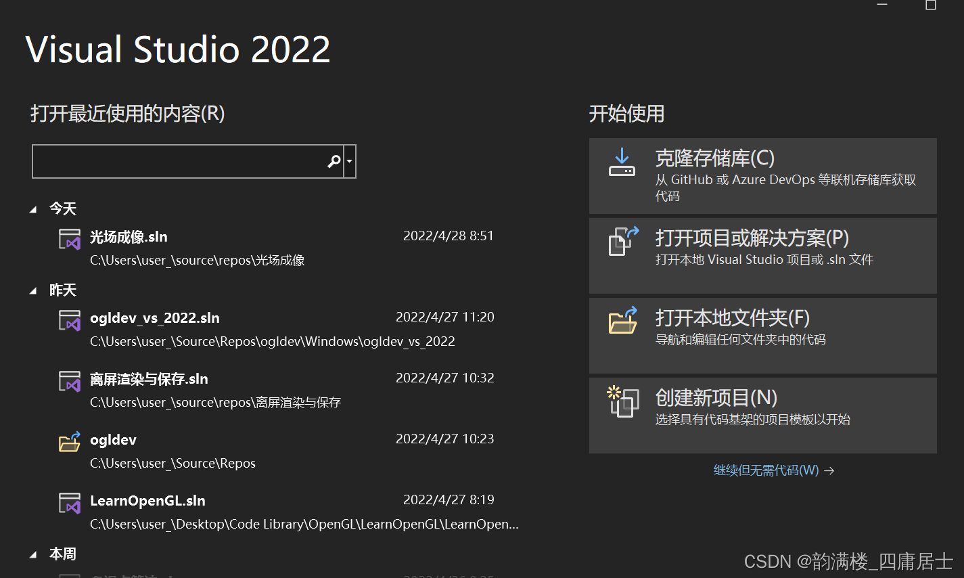964x578 pixels.
Task: Click the folder icon beside ogldev
Action: 70,442
